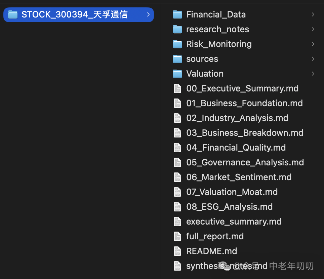This screenshot has height=279, width=324.
Task: Select the 03_Business_Breakdown.md file name
Action: (x=245, y=133)
